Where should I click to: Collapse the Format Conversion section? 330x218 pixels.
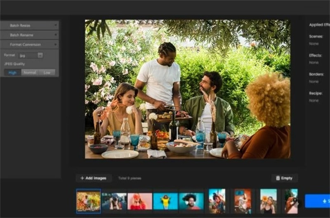29,45
